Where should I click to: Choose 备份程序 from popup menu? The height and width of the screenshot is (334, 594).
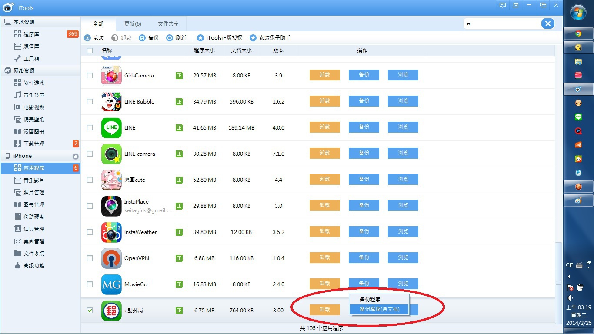[379, 300]
